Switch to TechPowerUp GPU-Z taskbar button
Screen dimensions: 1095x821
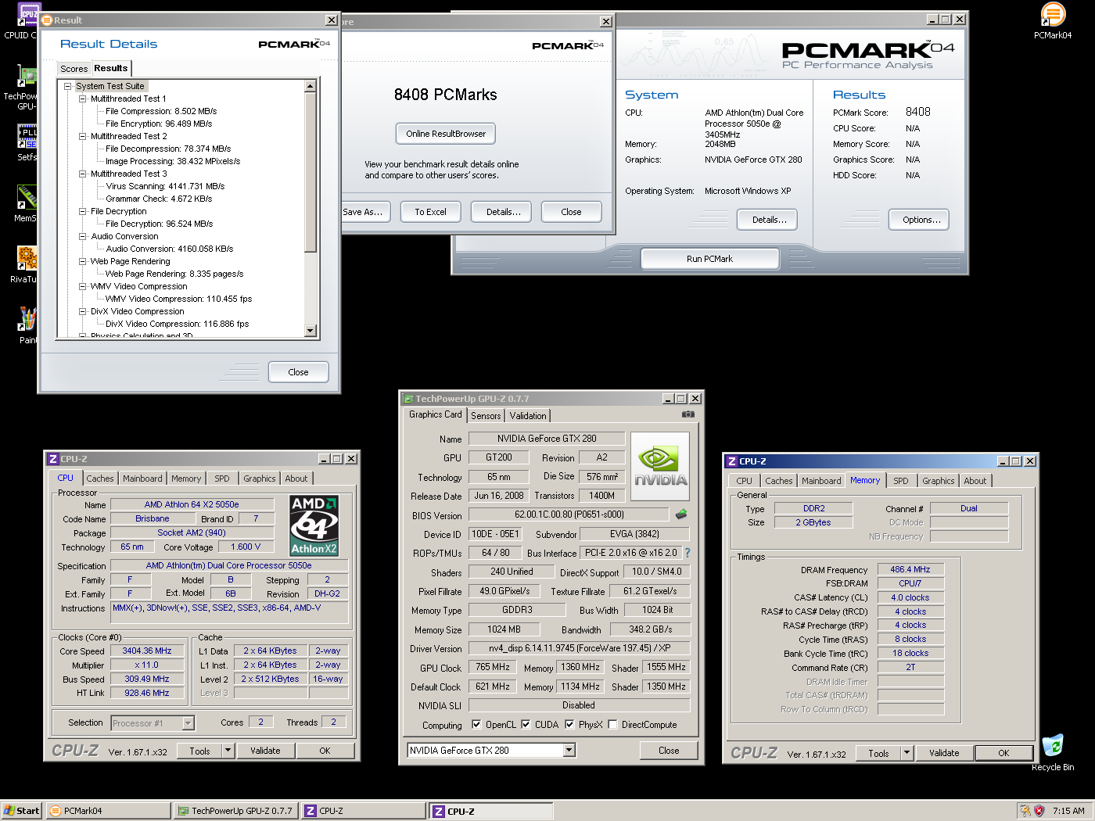click(236, 811)
